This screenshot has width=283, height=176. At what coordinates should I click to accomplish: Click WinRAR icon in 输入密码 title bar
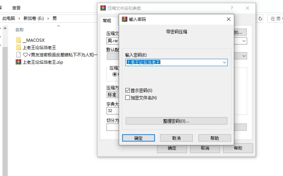tap(125, 19)
